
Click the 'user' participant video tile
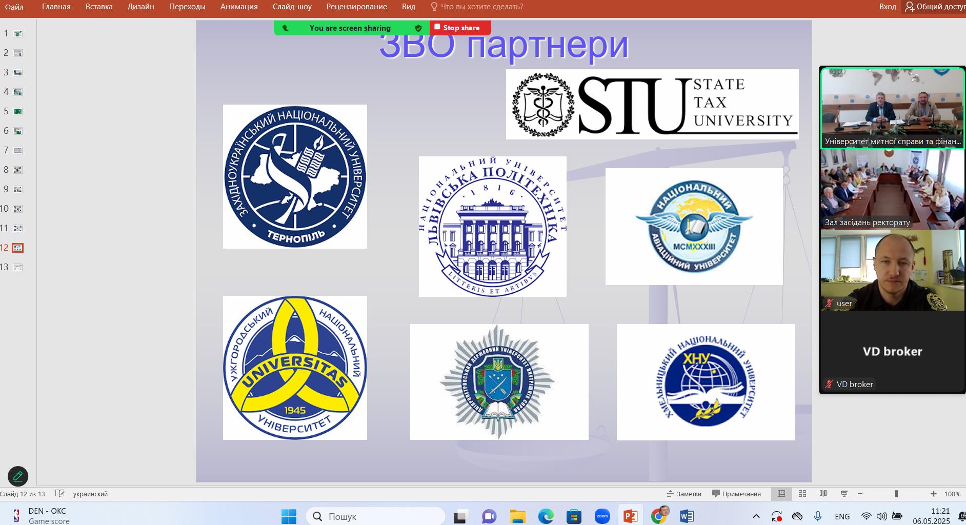point(893,270)
